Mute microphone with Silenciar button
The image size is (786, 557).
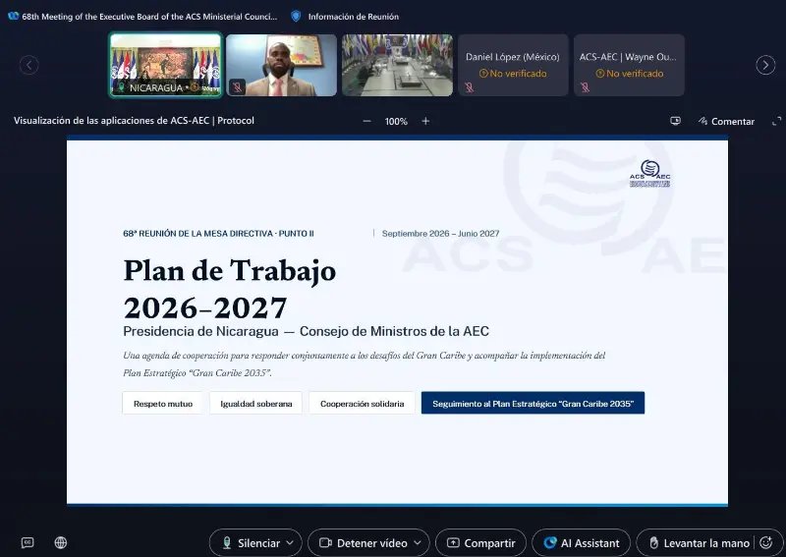(251, 543)
